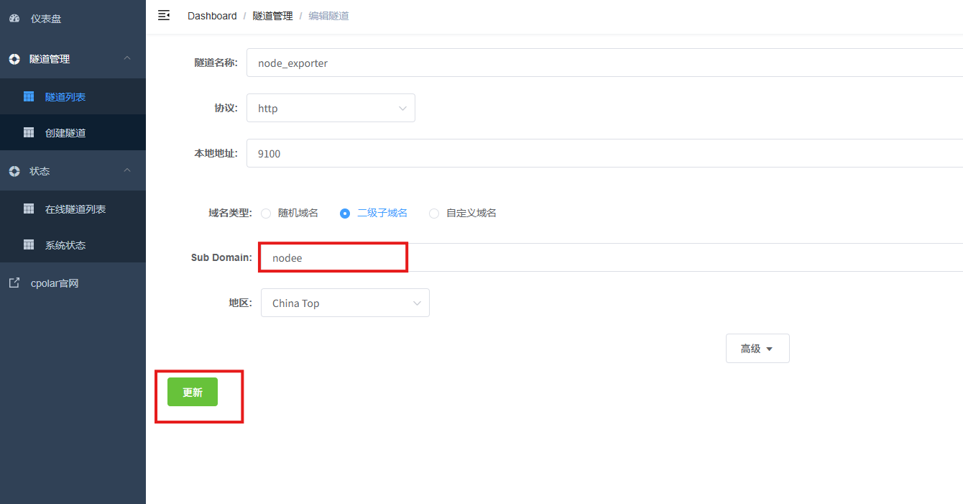The width and height of the screenshot is (963, 504).
Task: Open the 地区 China Top dropdown
Action: click(345, 303)
